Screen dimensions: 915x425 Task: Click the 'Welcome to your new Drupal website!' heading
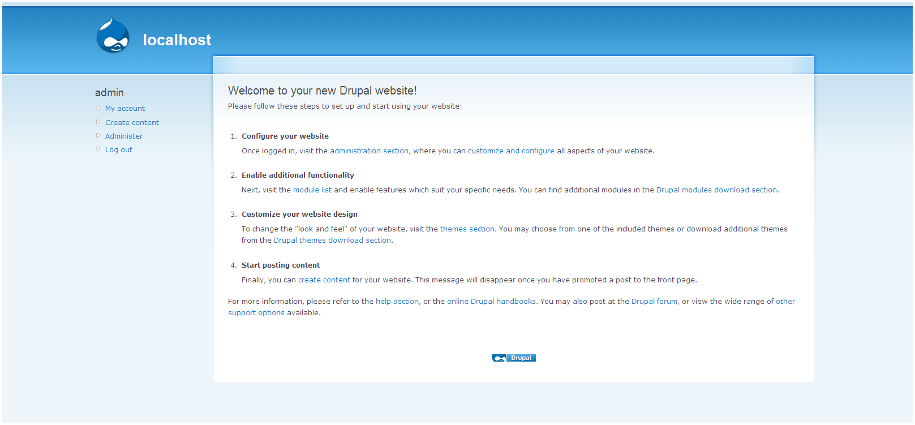(x=323, y=91)
